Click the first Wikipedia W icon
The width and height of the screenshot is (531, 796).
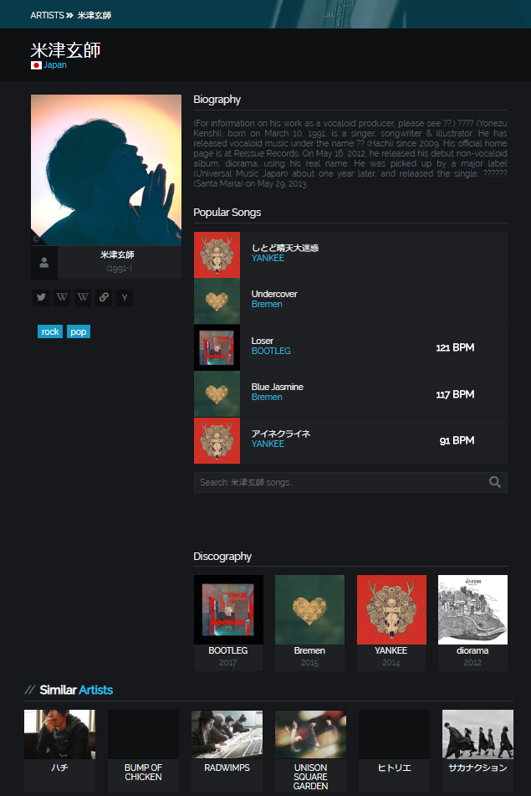pyautogui.click(x=62, y=297)
